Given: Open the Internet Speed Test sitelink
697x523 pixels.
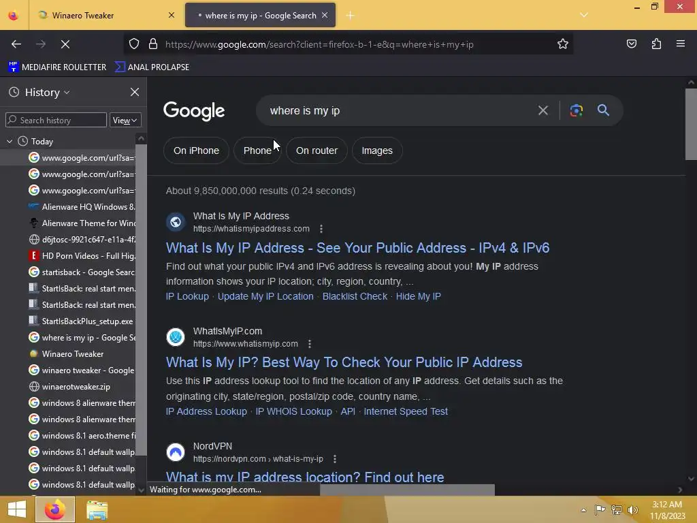Looking at the screenshot, I should pos(406,411).
